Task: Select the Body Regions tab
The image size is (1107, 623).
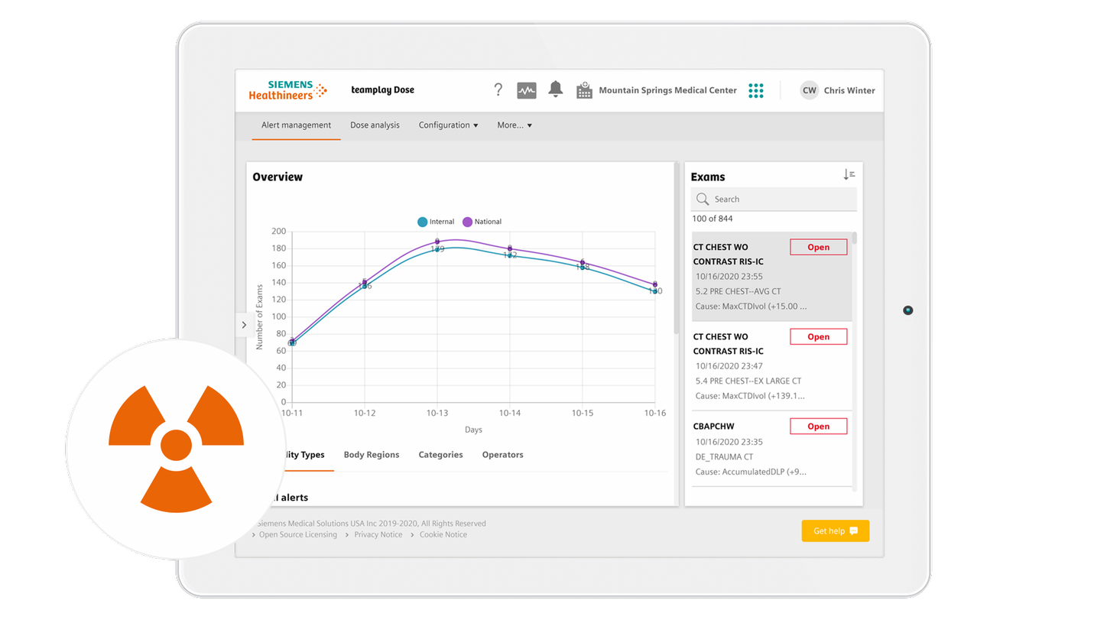Action: tap(372, 454)
